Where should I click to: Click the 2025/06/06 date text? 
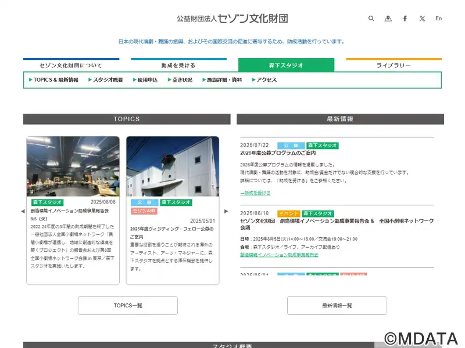(x=103, y=202)
